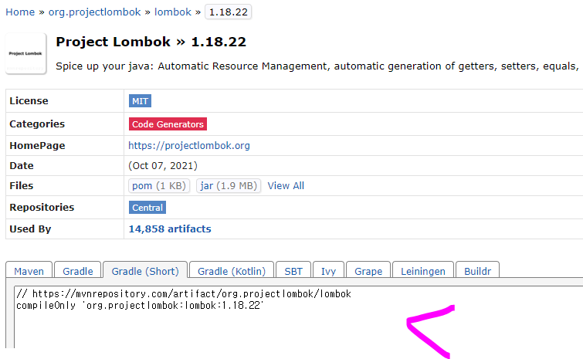This screenshot has height=359, width=583.
Task: Click the Repositories row label
Action: (x=42, y=208)
